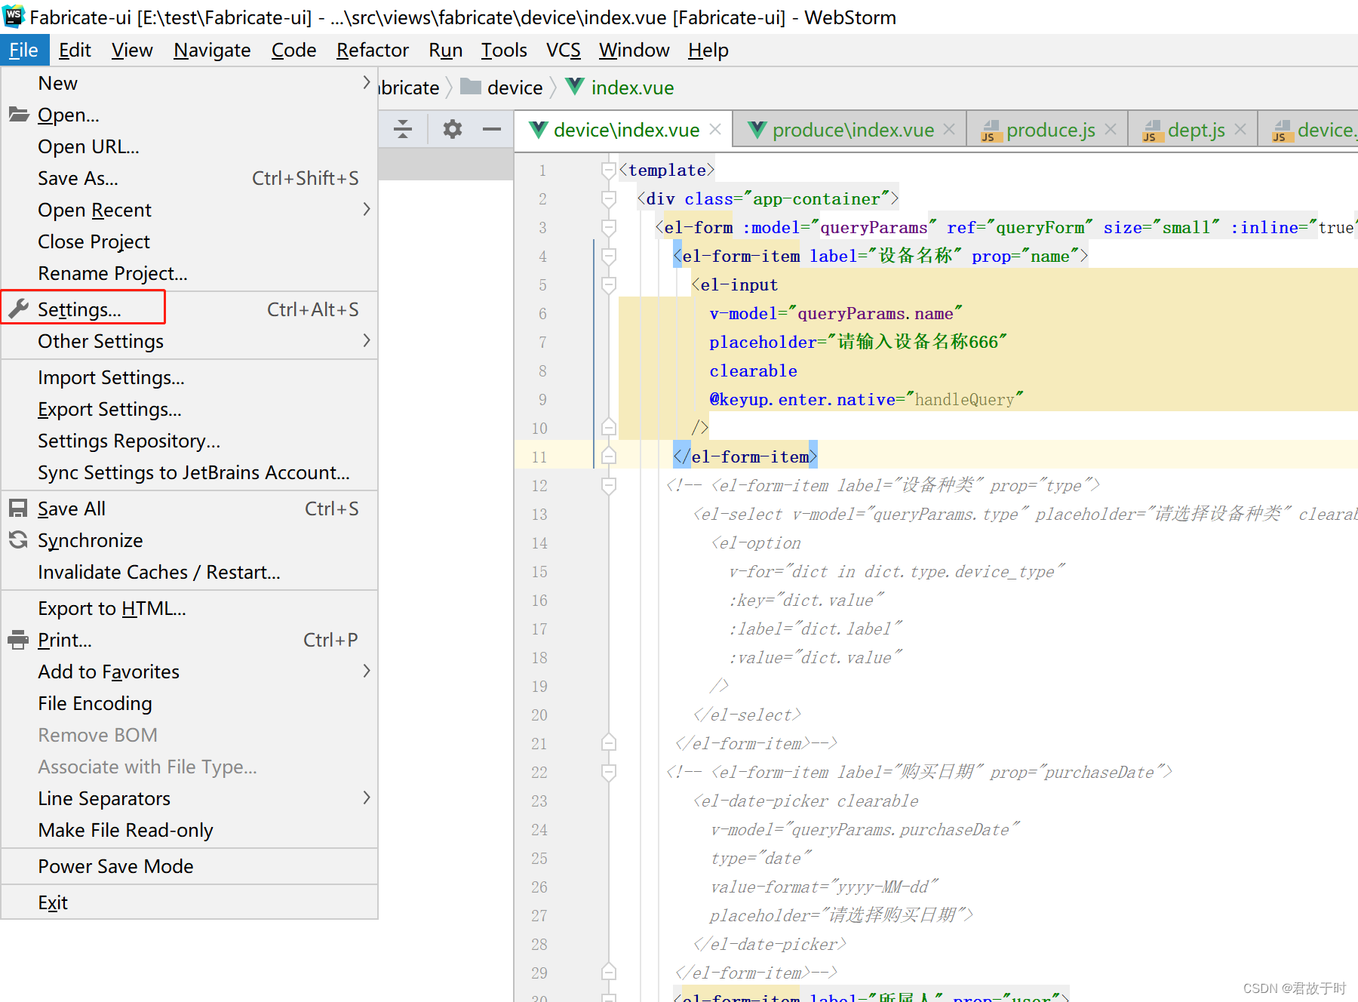Choose Export to HTML...
The width and height of the screenshot is (1358, 1002).
tap(189, 608)
